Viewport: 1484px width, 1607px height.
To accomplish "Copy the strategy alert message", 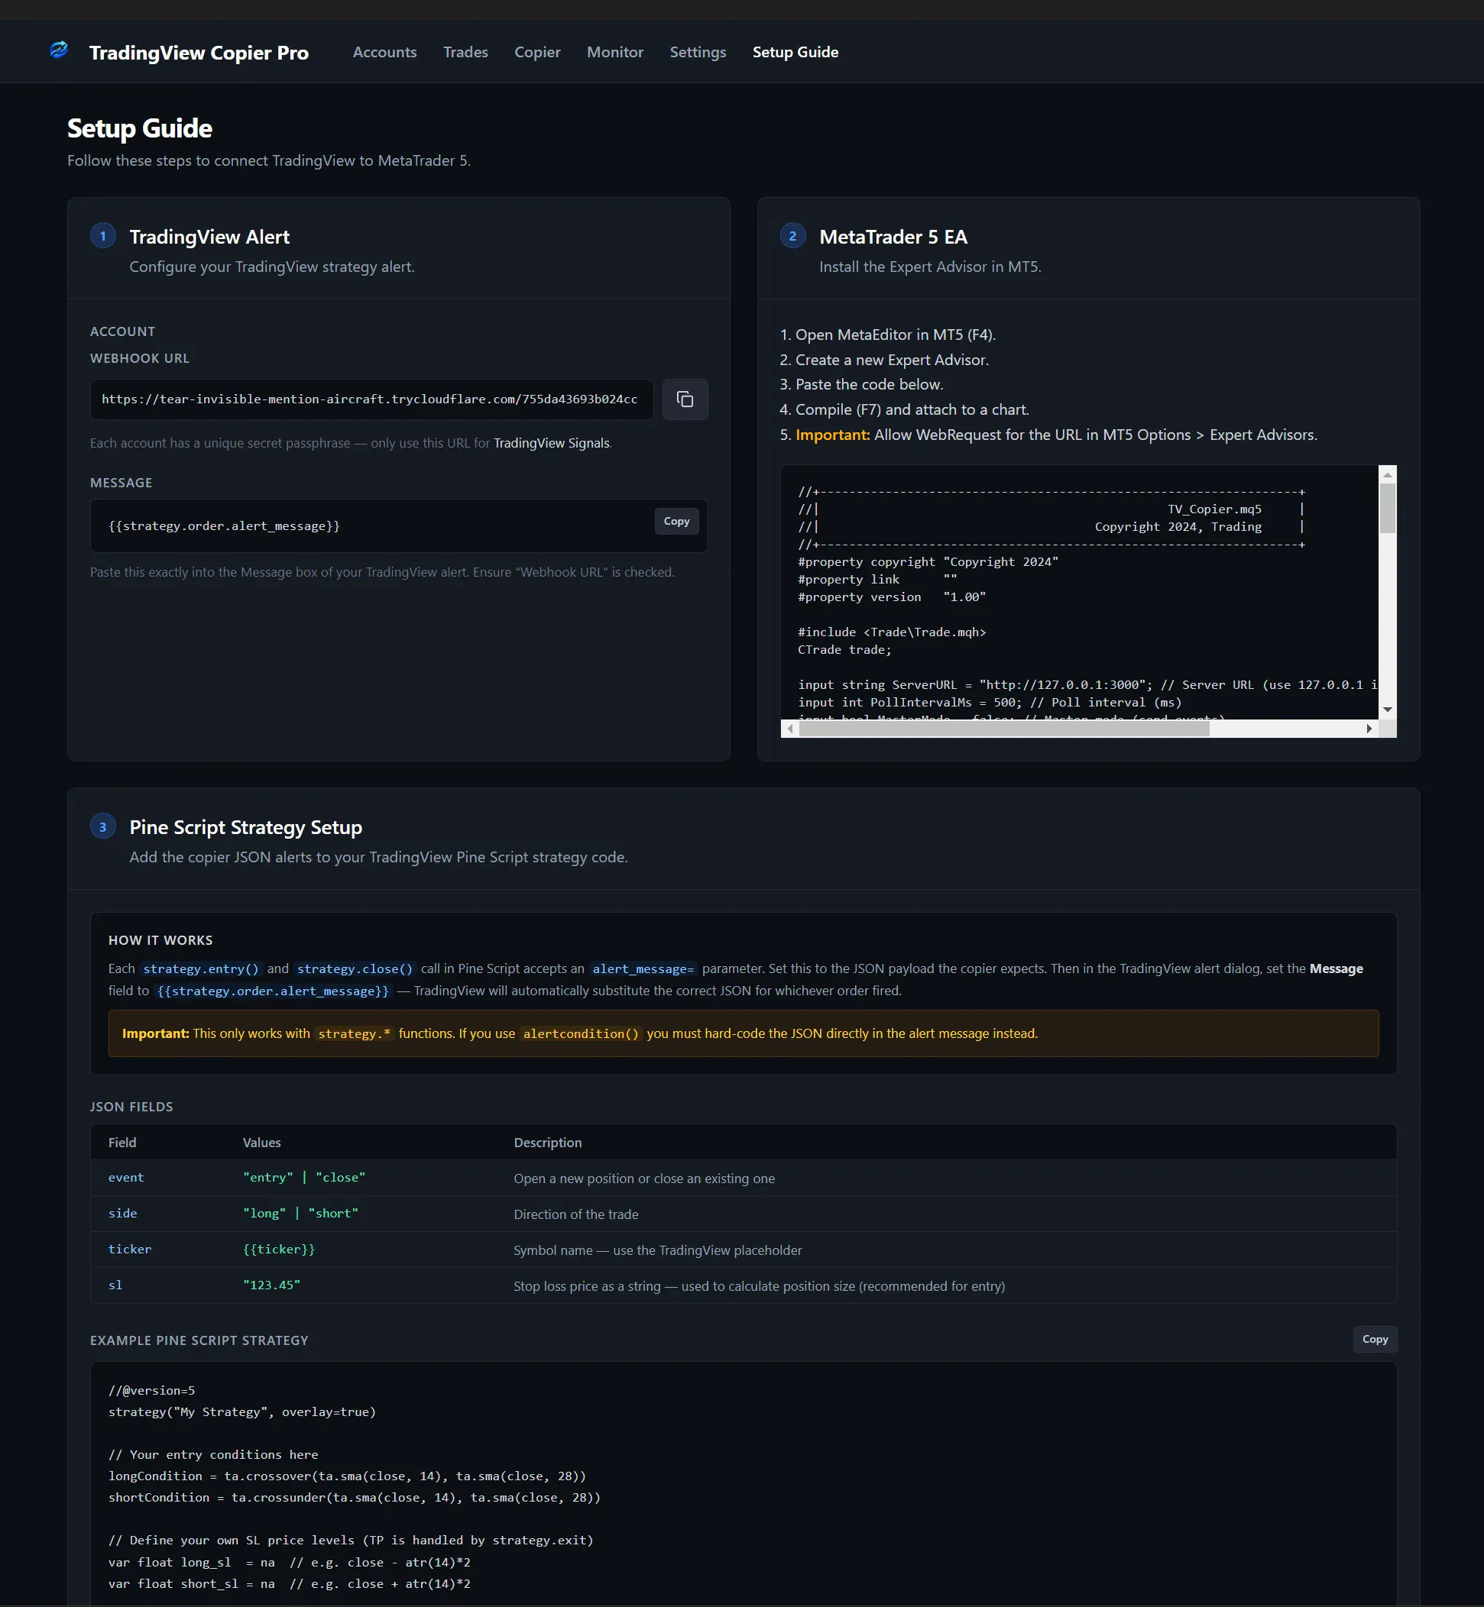I will point(676,521).
